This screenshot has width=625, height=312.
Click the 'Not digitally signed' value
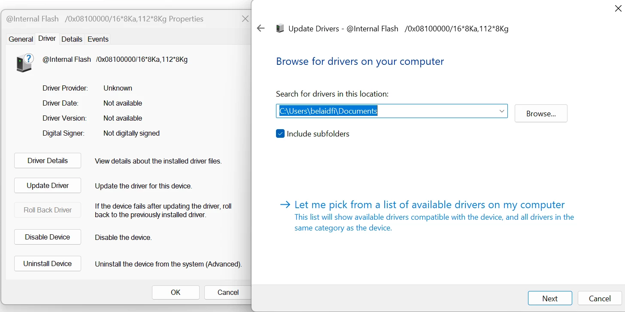[131, 133]
